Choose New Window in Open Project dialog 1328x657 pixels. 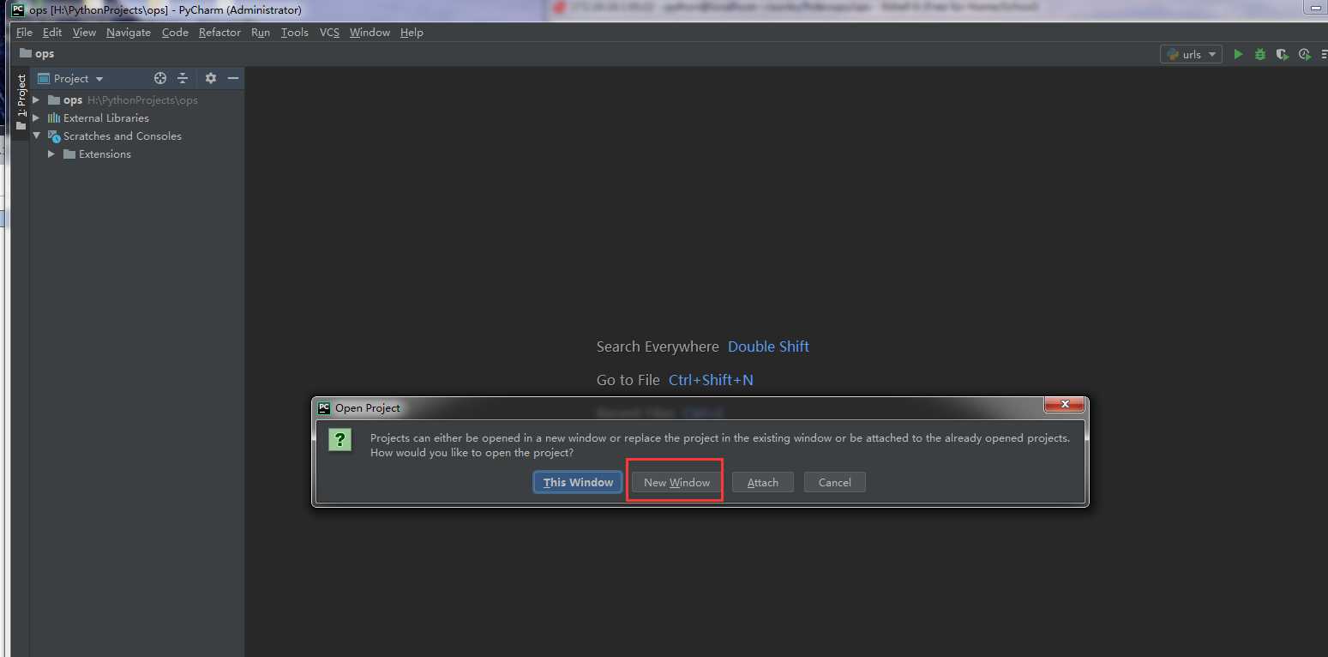676,482
